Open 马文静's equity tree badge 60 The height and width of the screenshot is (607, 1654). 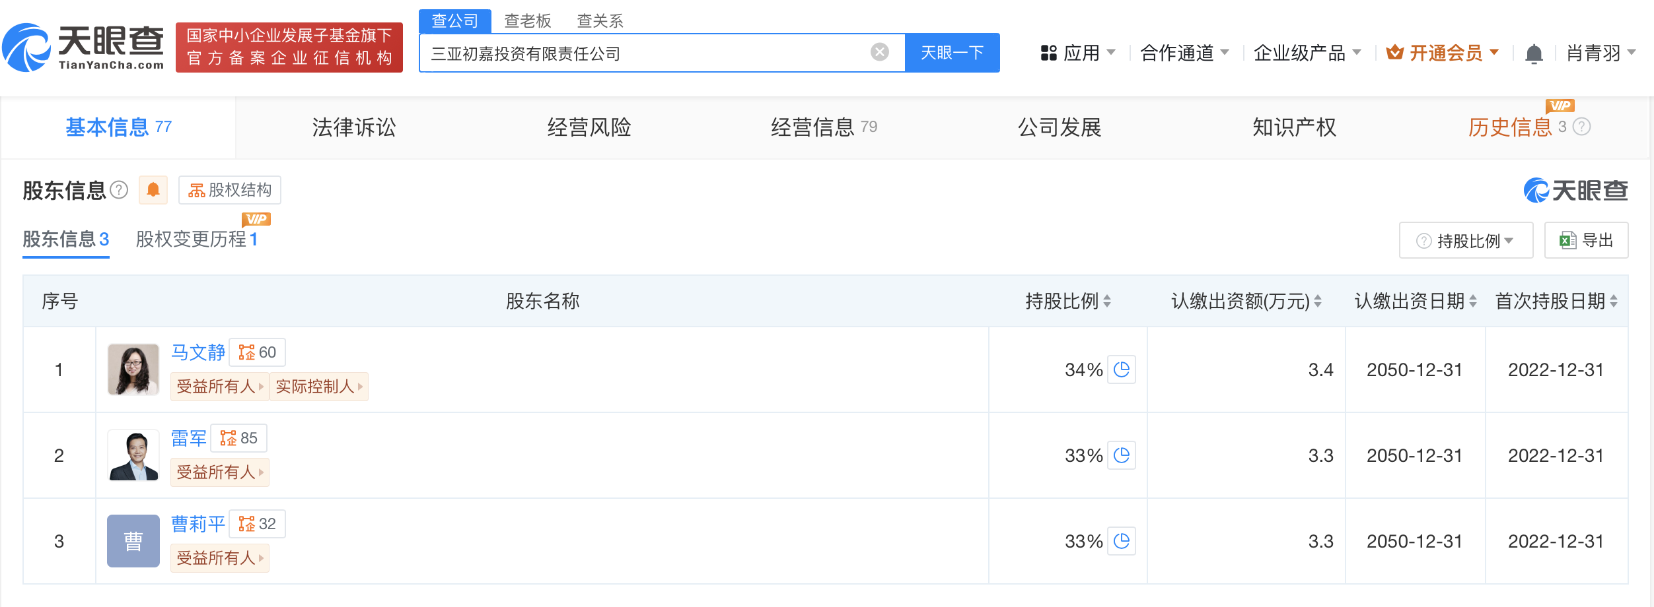point(257,352)
